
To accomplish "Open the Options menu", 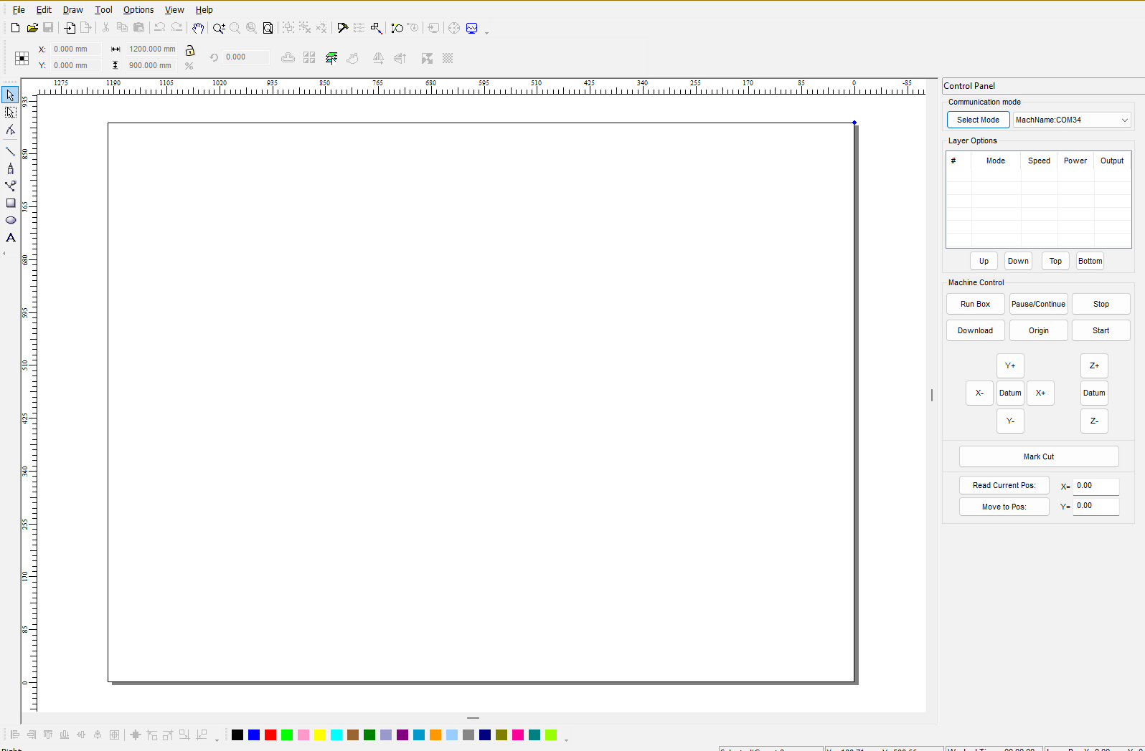I will tap(138, 10).
